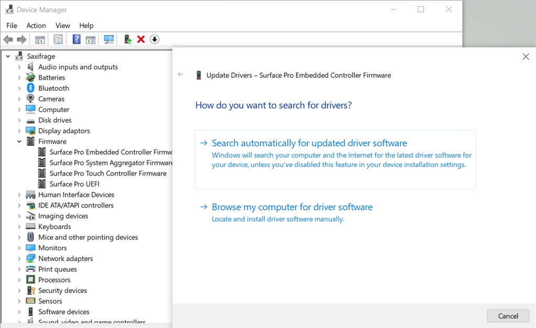Select the Software devices label
This screenshot has width=536, height=328.
pyautogui.click(x=63, y=312)
